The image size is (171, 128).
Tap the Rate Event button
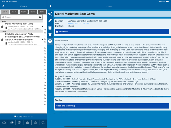112,32
